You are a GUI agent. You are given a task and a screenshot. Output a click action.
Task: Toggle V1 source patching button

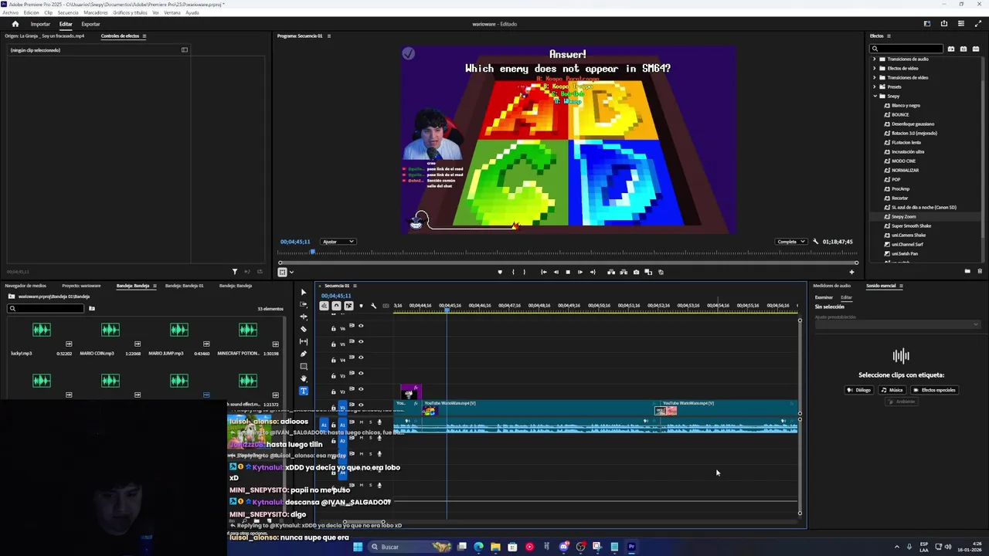343,407
